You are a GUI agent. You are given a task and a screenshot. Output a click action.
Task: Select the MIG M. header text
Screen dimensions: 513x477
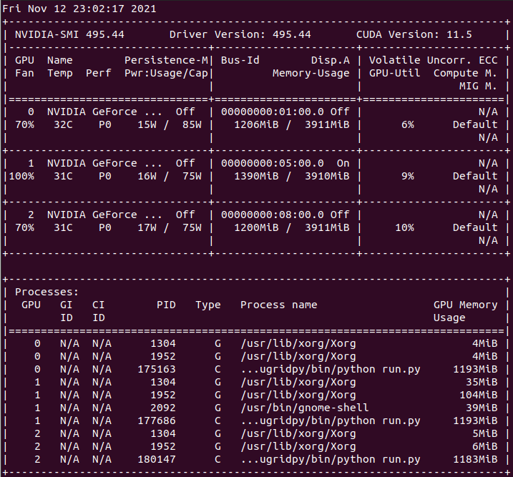[478, 86]
